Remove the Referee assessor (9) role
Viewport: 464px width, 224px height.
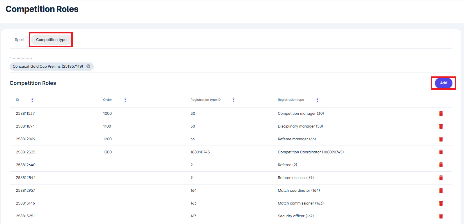[441, 178]
